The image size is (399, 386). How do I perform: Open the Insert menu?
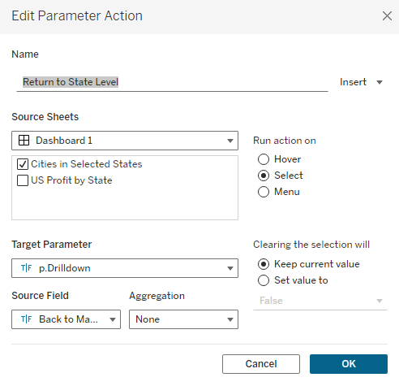click(361, 82)
